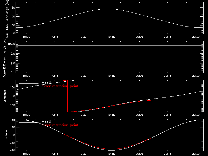The height and width of the screenshot is (156, 208).
Task: Click red legend line in Longitude plot
Action: pos(29,87)
